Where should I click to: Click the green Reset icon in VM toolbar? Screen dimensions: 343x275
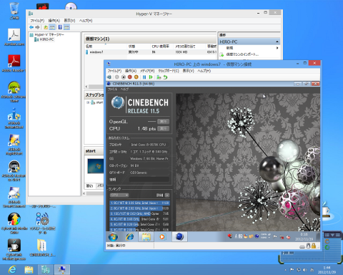click(x=151, y=77)
